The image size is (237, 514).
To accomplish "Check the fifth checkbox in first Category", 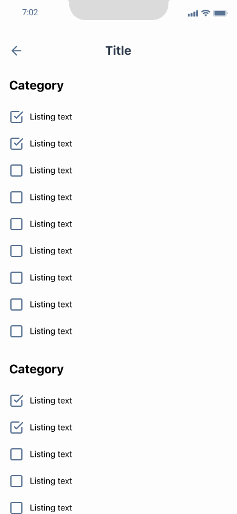I will (x=16, y=224).
